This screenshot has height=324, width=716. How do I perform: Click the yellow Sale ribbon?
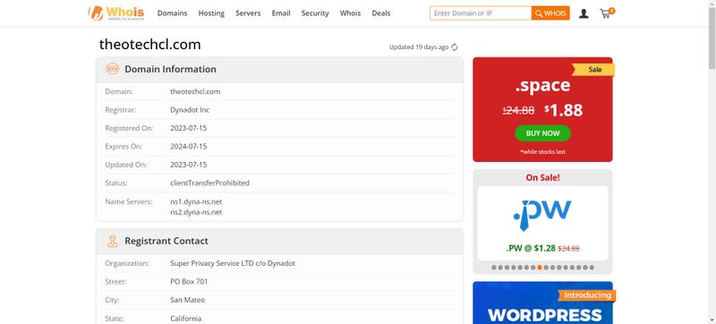tap(593, 69)
